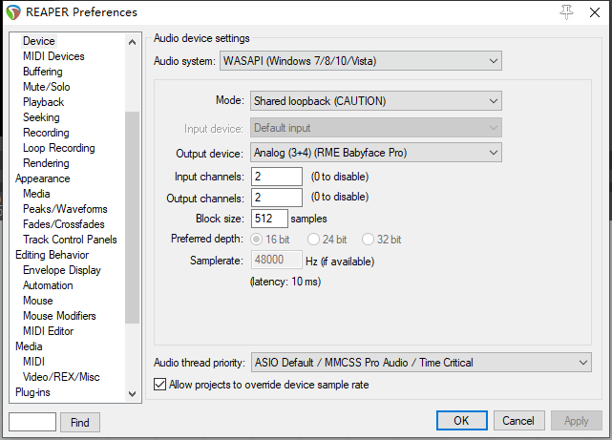Open the Audio system dropdown
This screenshot has width=612, height=440.
(361, 61)
